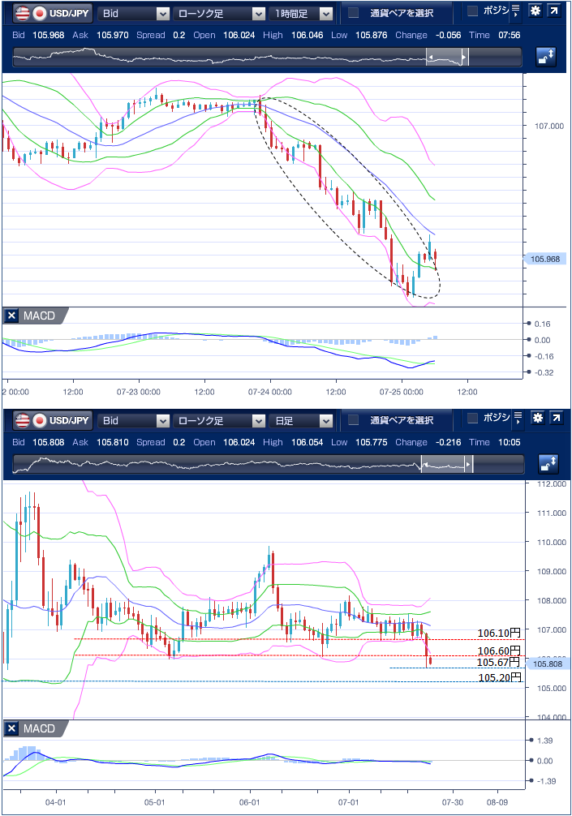Click the resize icon beside the daily overview bar
The image size is (572, 816).
[546, 464]
